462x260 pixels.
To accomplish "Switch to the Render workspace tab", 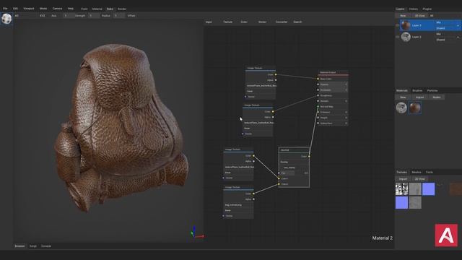I will click(122, 9).
